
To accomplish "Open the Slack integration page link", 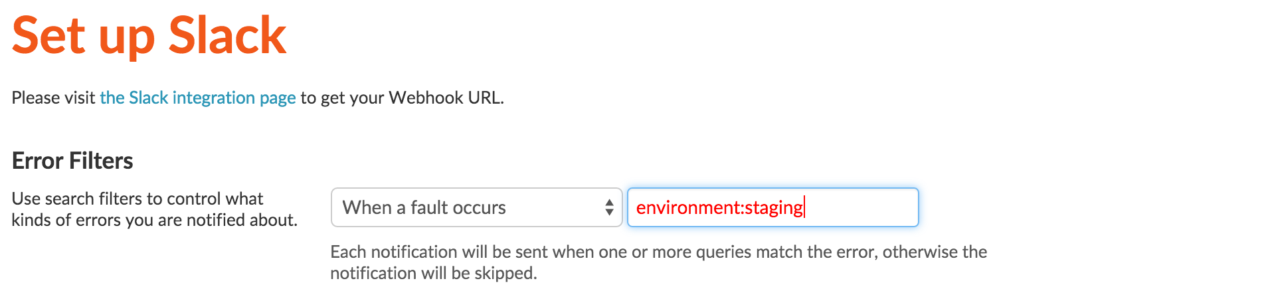I will 197,98.
